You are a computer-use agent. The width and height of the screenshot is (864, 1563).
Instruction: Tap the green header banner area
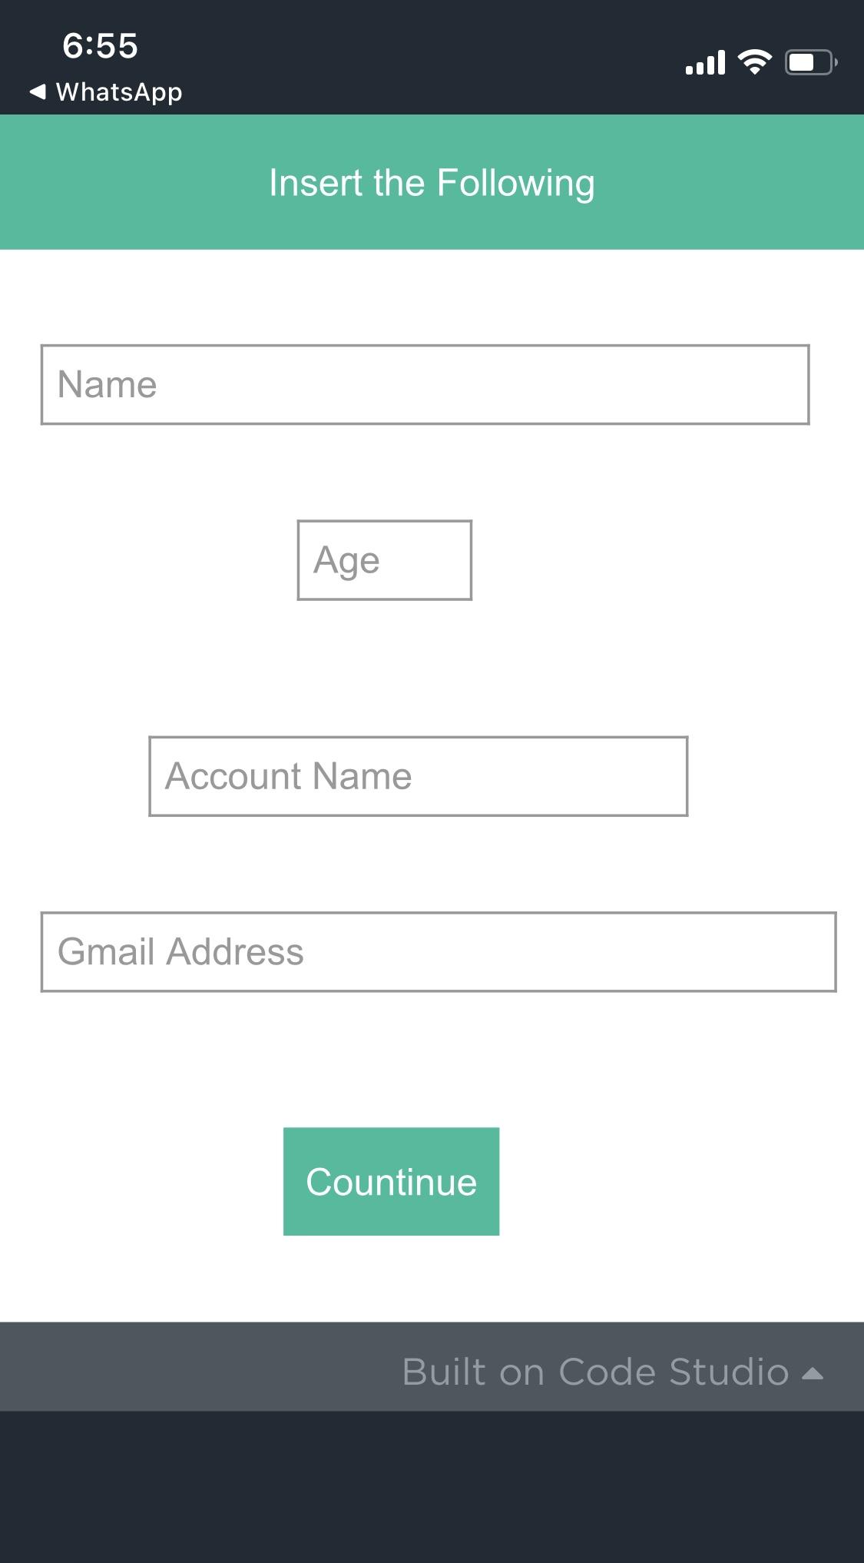[432, 182]
